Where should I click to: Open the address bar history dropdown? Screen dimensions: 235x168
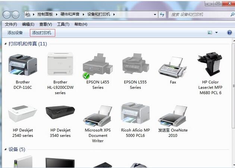155,14
